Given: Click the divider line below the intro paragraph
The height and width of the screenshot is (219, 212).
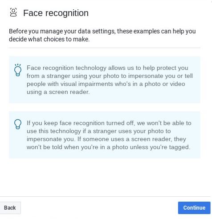Looking at the screenshot, I should [x=104, y=48].
